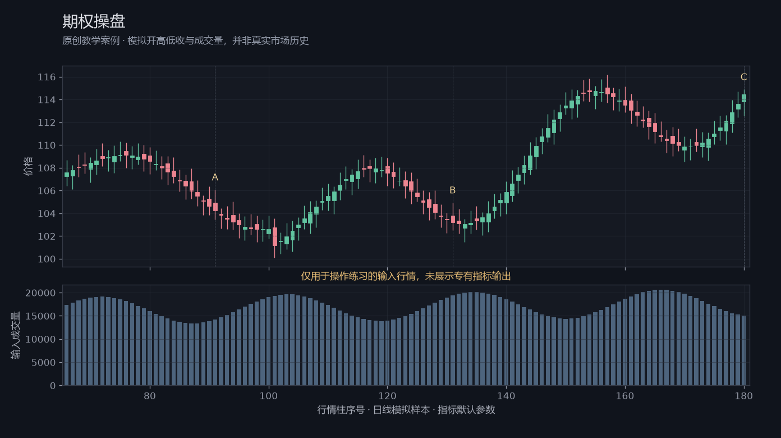Click the 期权操盘 title text
781x438 pixels.
(x=94, y=21)
